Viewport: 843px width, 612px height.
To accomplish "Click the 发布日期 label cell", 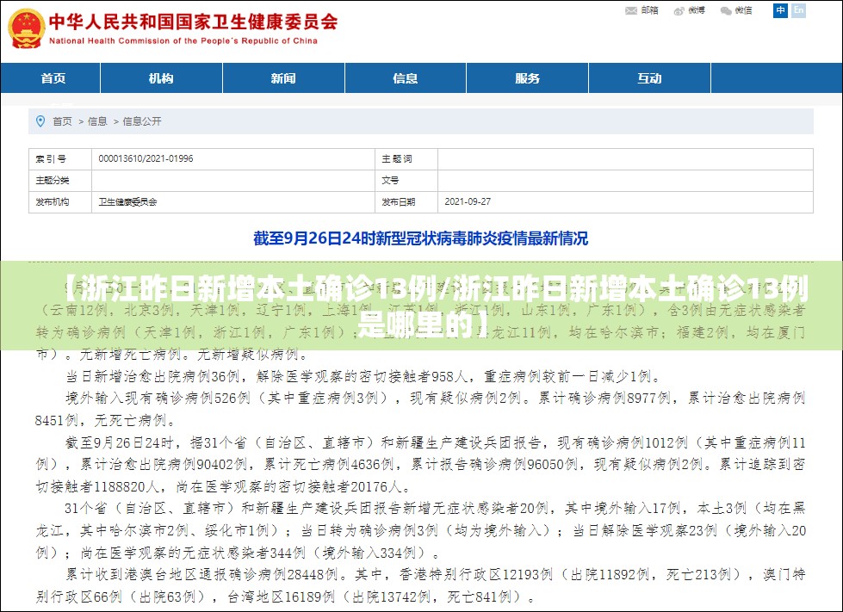I will click(x=406, y=202).
